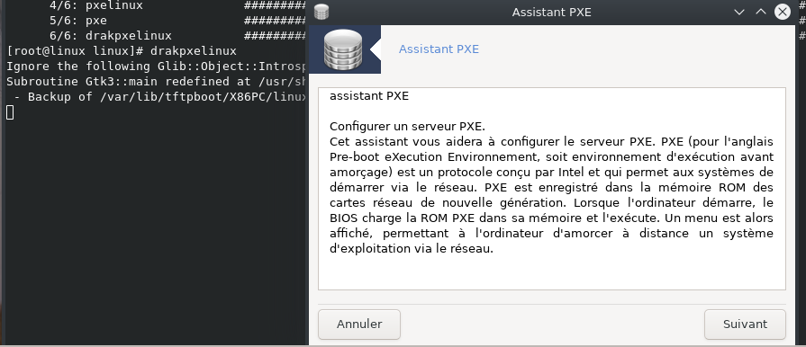Click the '6/6: drakpxelinux' terminal line

coord(111,36)
